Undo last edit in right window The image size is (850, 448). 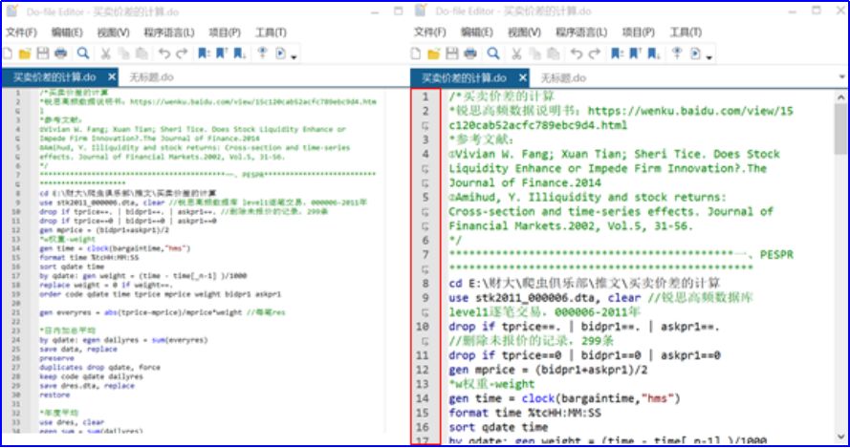[577, 53]
